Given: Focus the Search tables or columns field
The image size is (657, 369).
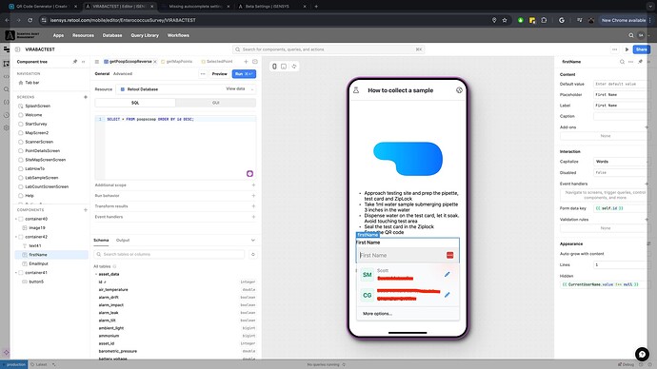Looking at the screenshot, I should click(x=169, y=254).
